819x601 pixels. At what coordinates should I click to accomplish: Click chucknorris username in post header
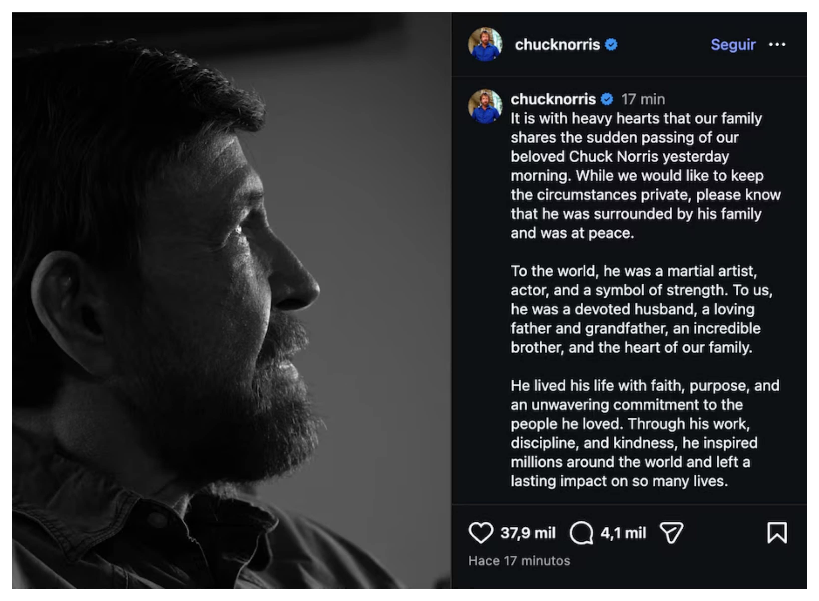(x=557, y=45)
